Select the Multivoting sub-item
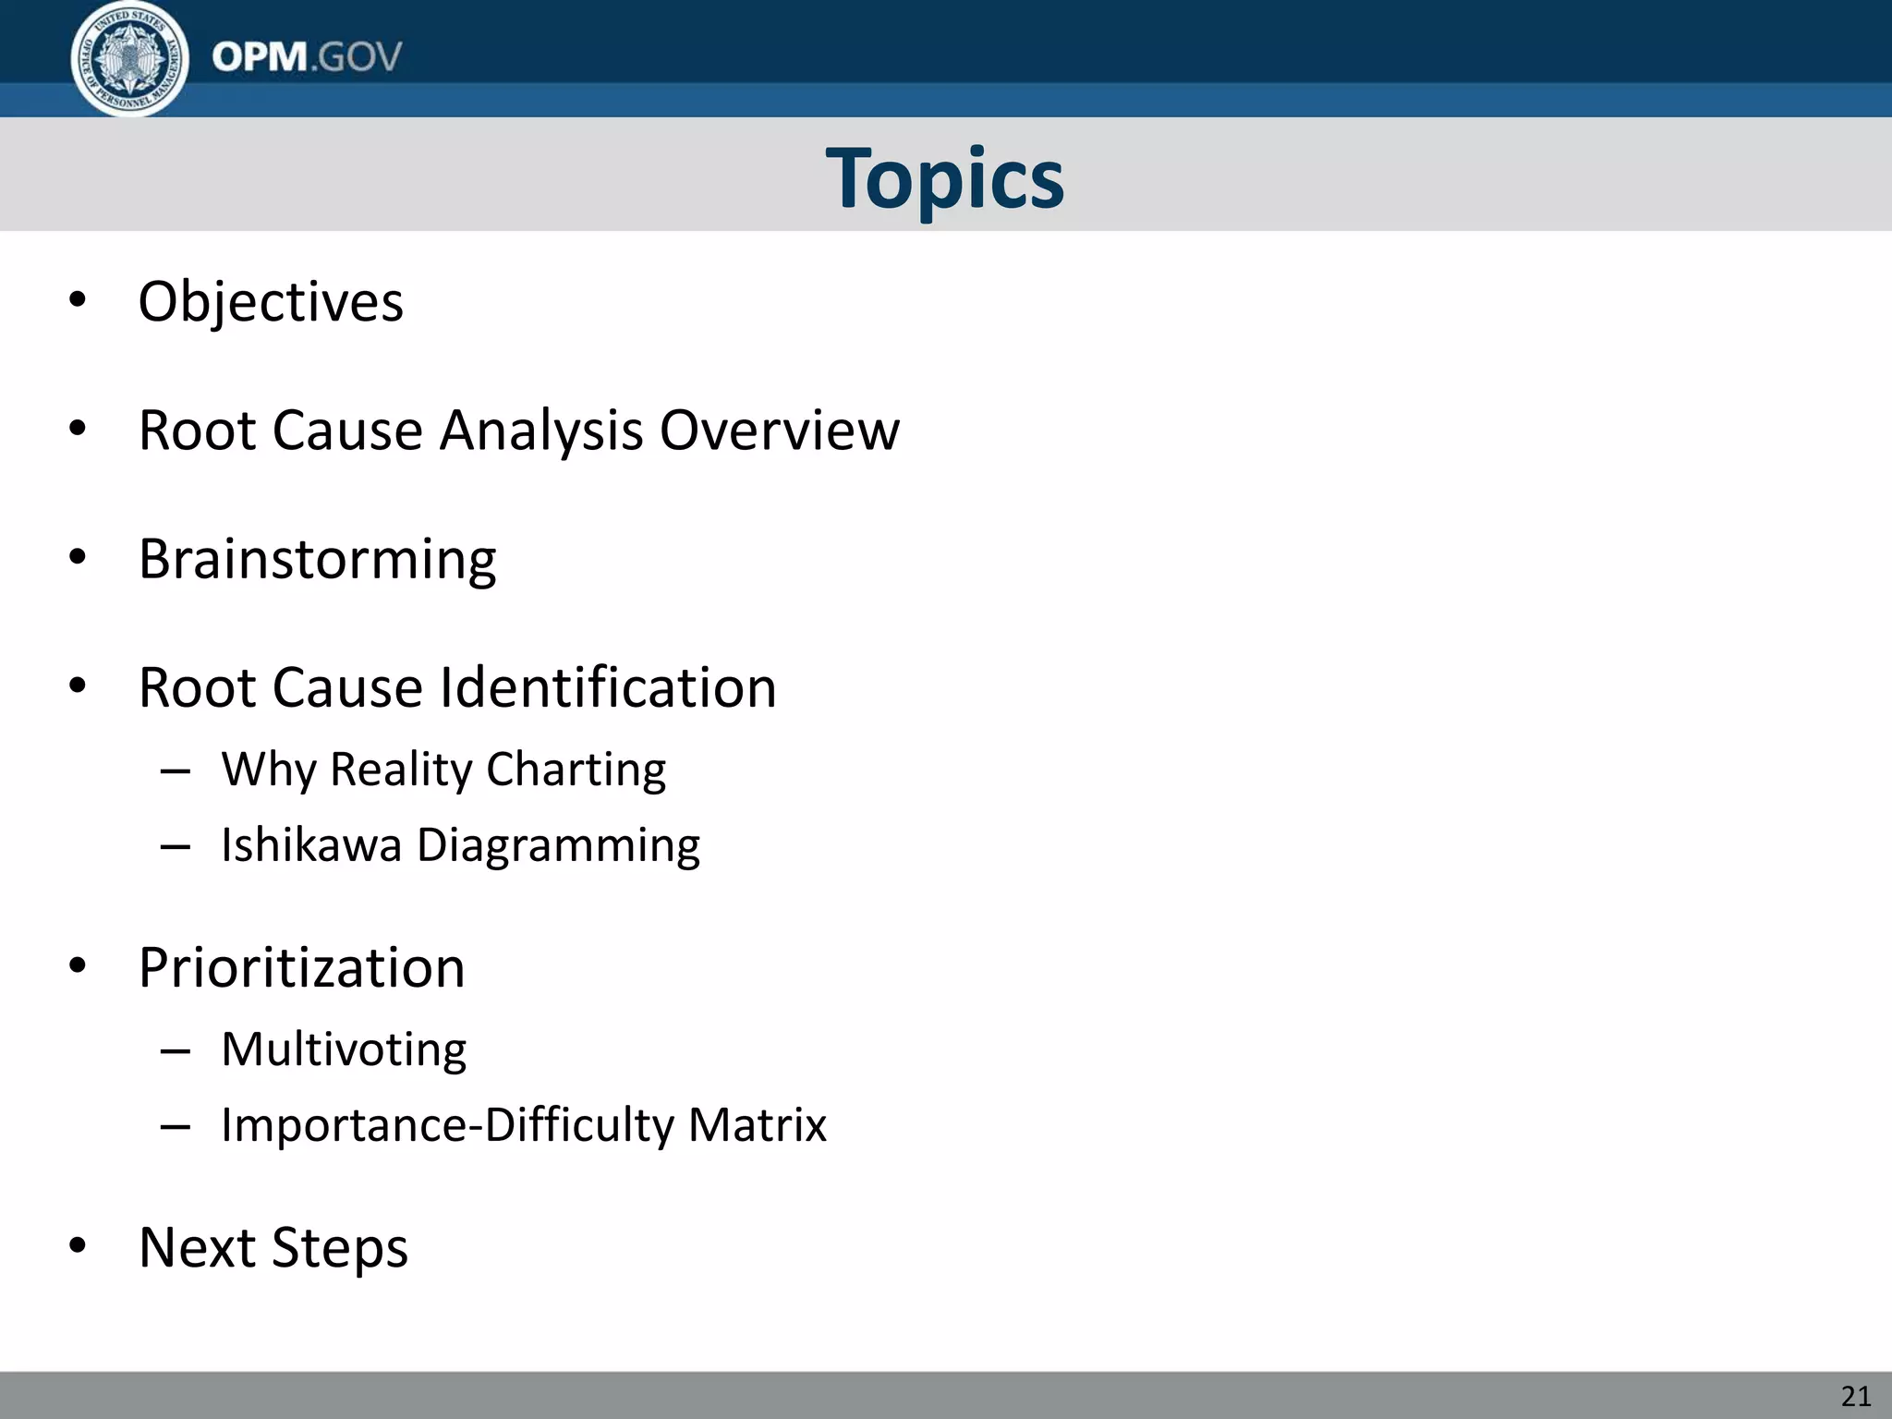Image resolution: width=1892 pixels, height=1419 pixels. point(344,1049)
